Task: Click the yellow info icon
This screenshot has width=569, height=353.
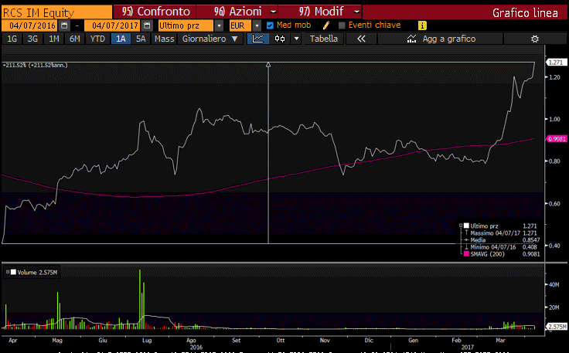Action: 422,25
